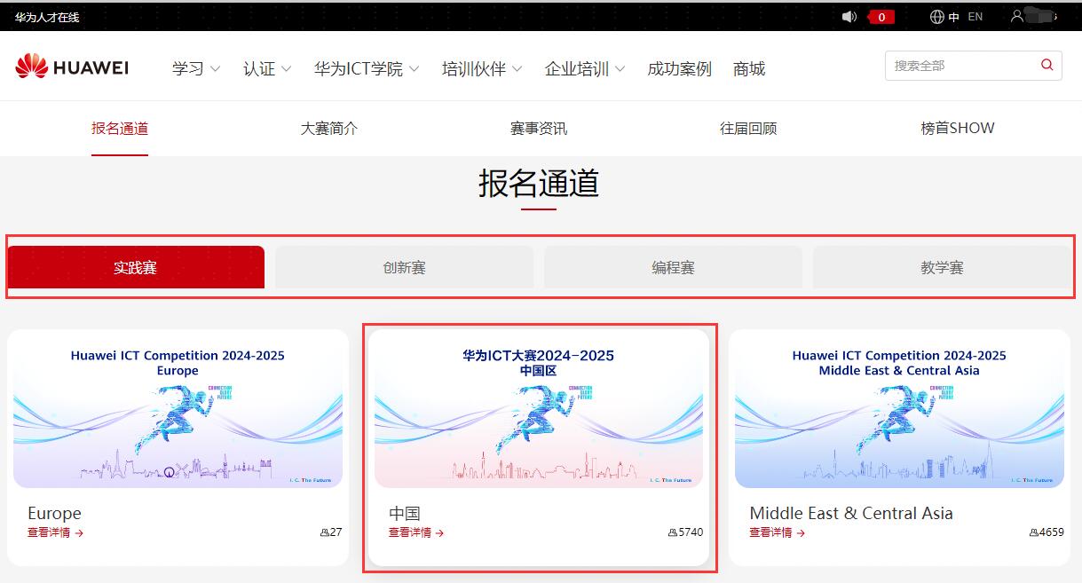
Task: Select the 教学赛 competition tab
Action: pyautogui.click(x=942, y=267)
